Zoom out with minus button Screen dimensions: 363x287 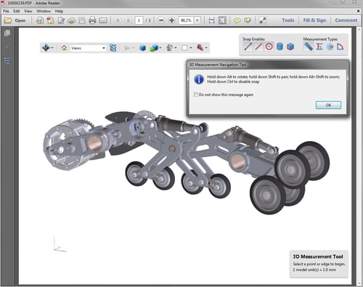(161, 20)
